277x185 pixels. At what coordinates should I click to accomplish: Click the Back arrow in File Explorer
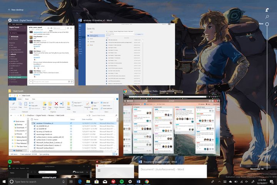click(x=11, y=115)
